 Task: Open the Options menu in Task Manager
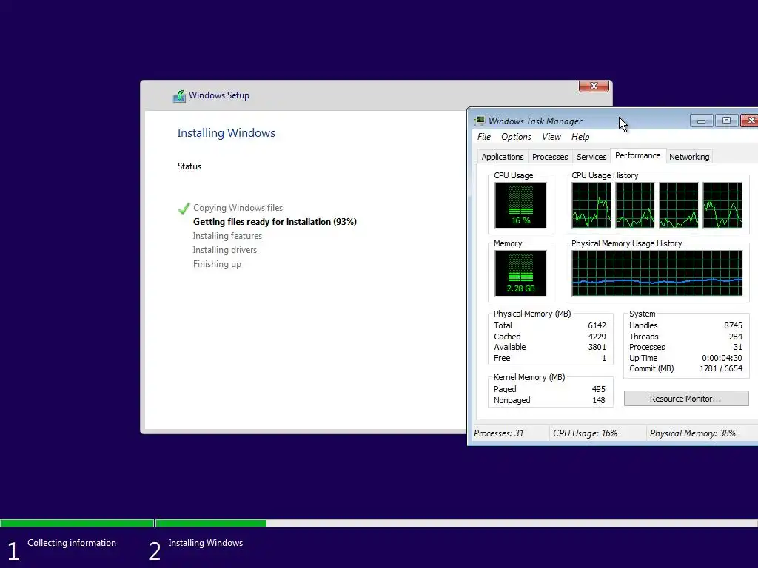[516, 137]
